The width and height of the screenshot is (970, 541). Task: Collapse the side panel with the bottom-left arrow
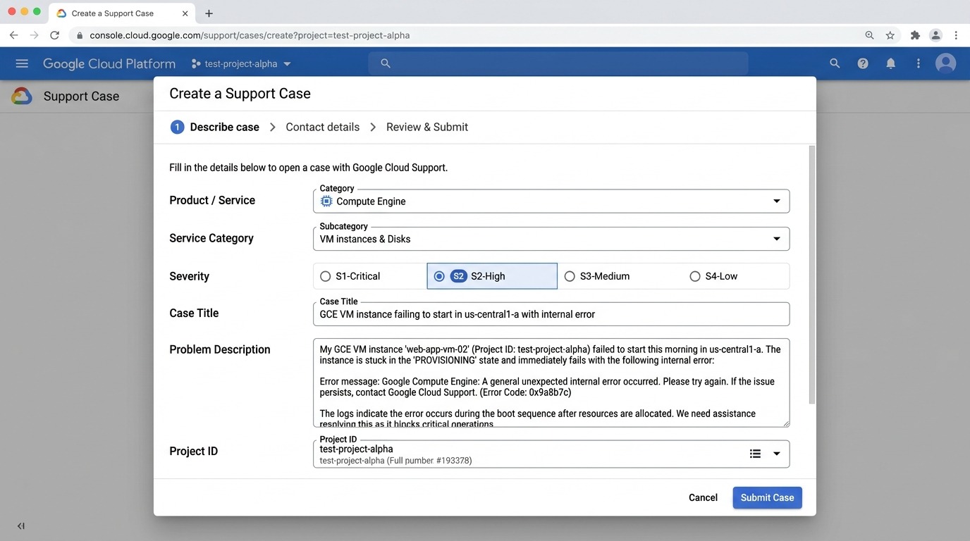[21, 526]
